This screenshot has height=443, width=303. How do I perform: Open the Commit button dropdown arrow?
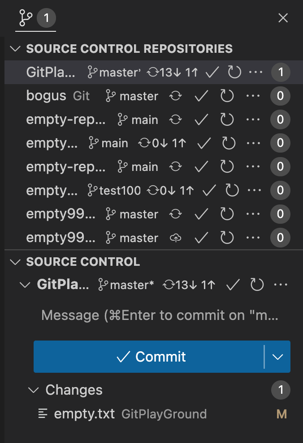tap(277, 357)
